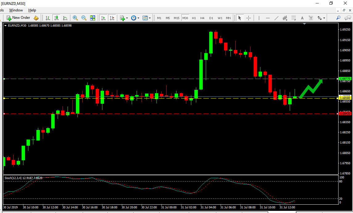Select the yellow 1.68580 price label
The height and width of the screenshot is (213, 353).
coord(345,98)
